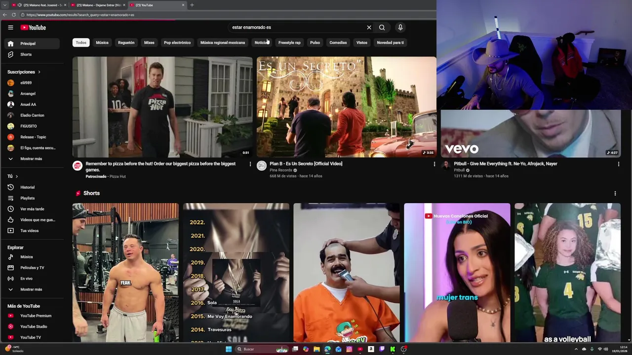Select the Freestyle rap filter chip

point(289,42)
